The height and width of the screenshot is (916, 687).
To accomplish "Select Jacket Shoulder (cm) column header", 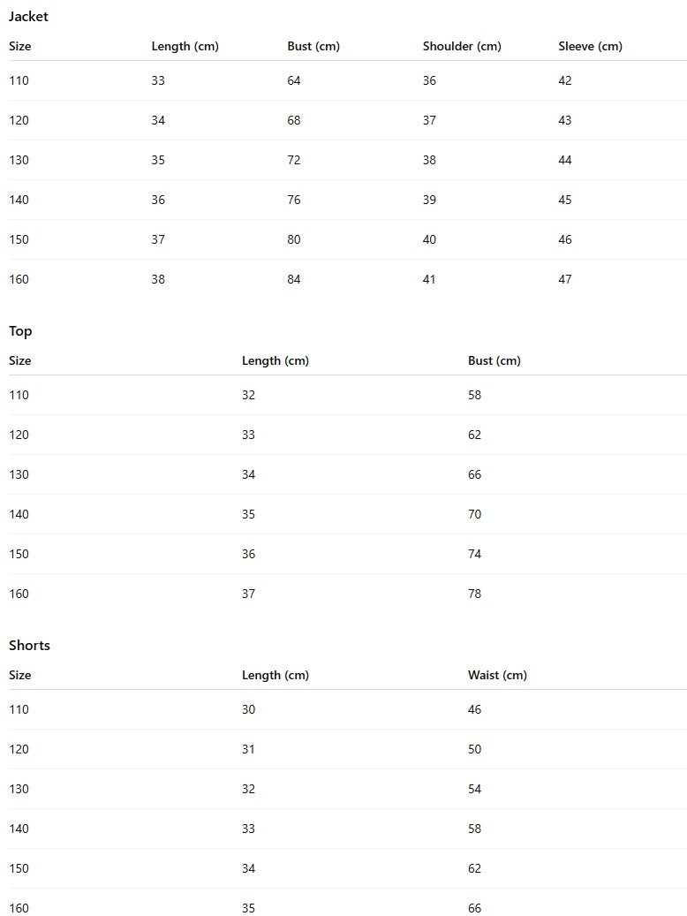I will coord(461,47).
